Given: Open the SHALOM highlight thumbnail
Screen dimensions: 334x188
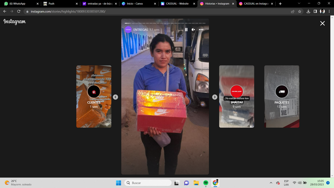Looking at the screenshot, I should (x=237, y=96).
